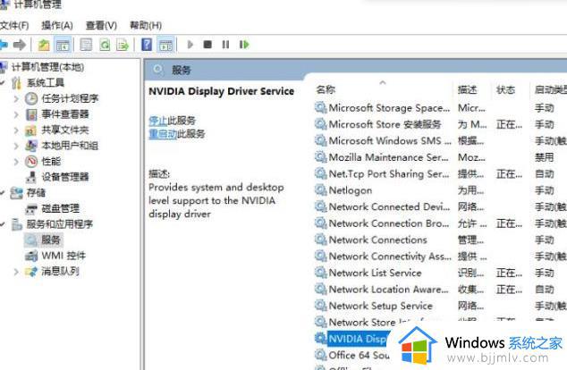Click gear icon beside Netlogon service
The image size is (567, 370).
click(320, 190)
